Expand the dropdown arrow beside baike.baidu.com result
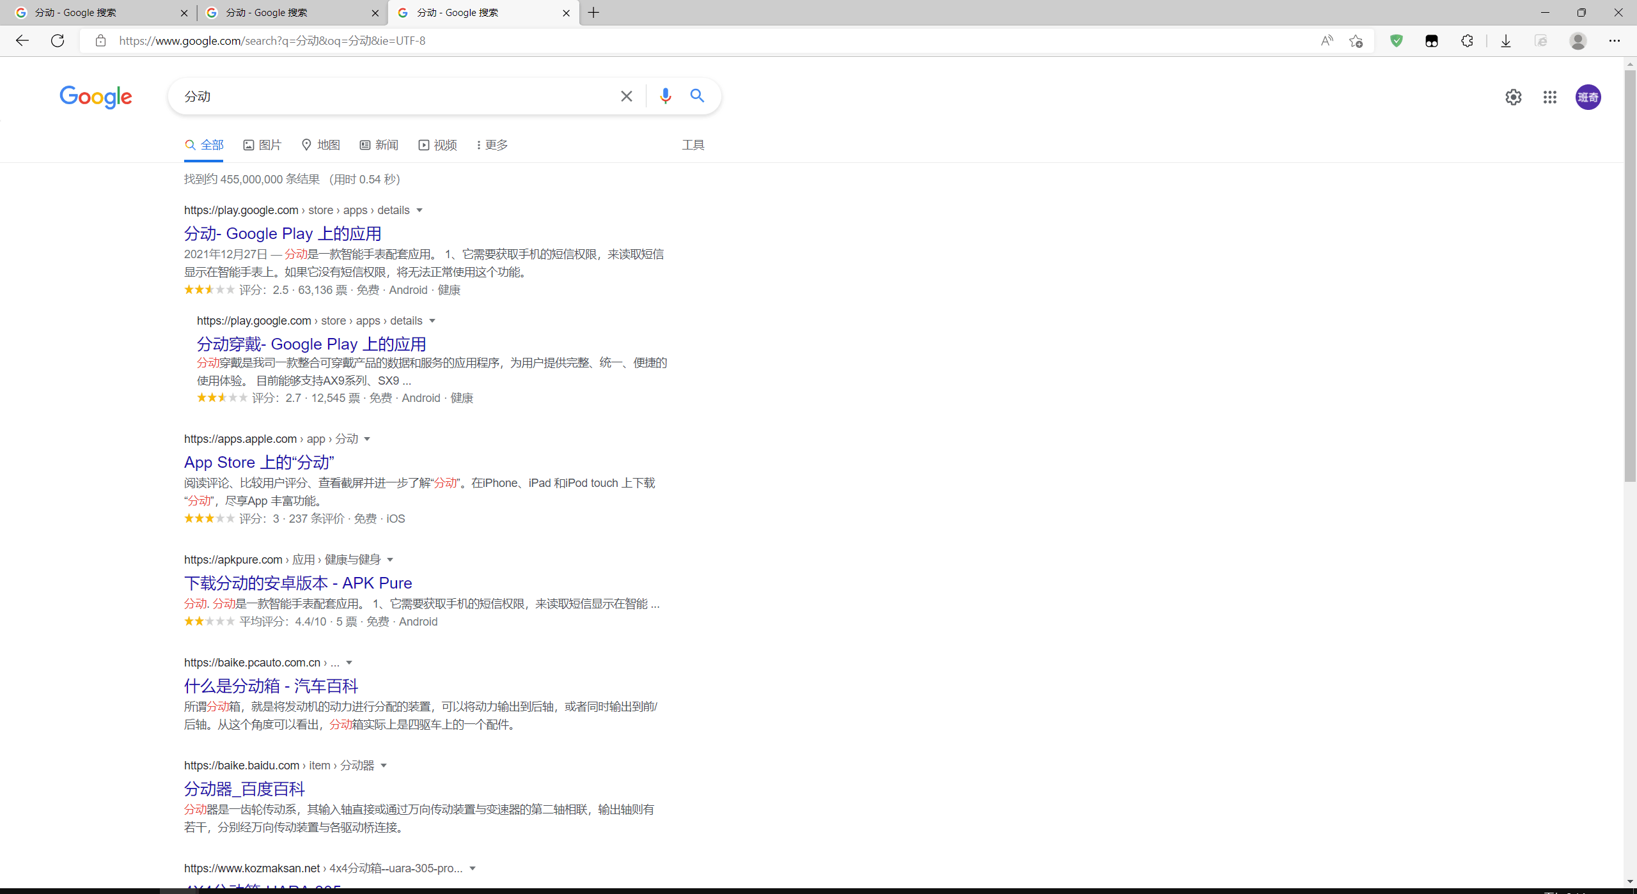 (x=384, y=766)
